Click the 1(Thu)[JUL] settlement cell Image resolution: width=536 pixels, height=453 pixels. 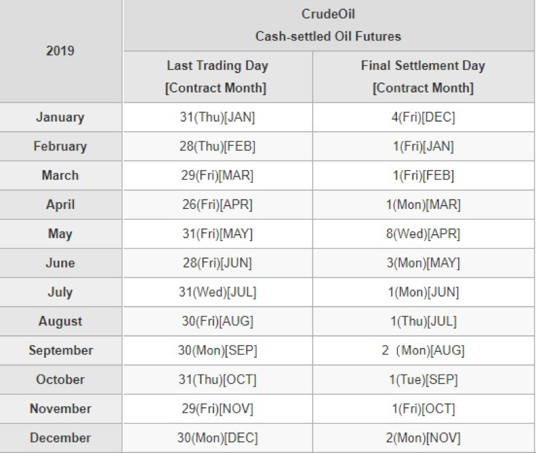pos(424,321)
